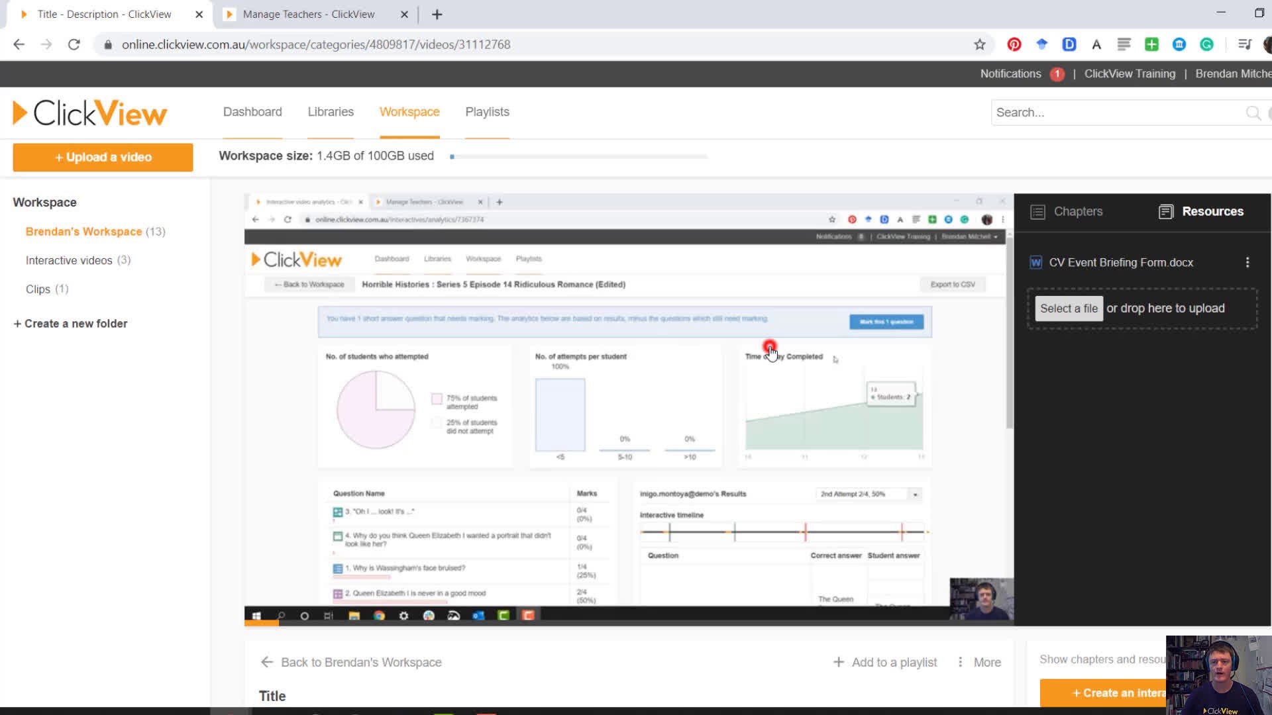The image size is (1272, 715).
Task: Open the blue round extension icon
Action: click(x=1179, y=44)
